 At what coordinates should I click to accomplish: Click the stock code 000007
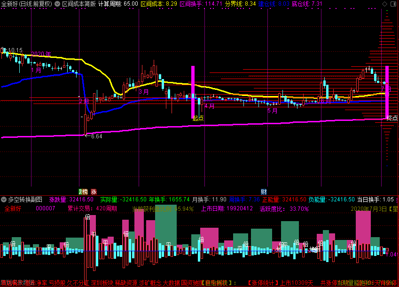tap(45, 208)
